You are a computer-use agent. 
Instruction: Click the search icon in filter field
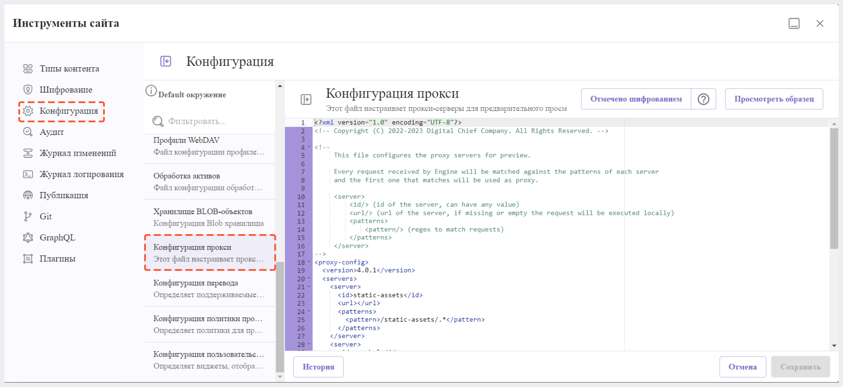158,121
